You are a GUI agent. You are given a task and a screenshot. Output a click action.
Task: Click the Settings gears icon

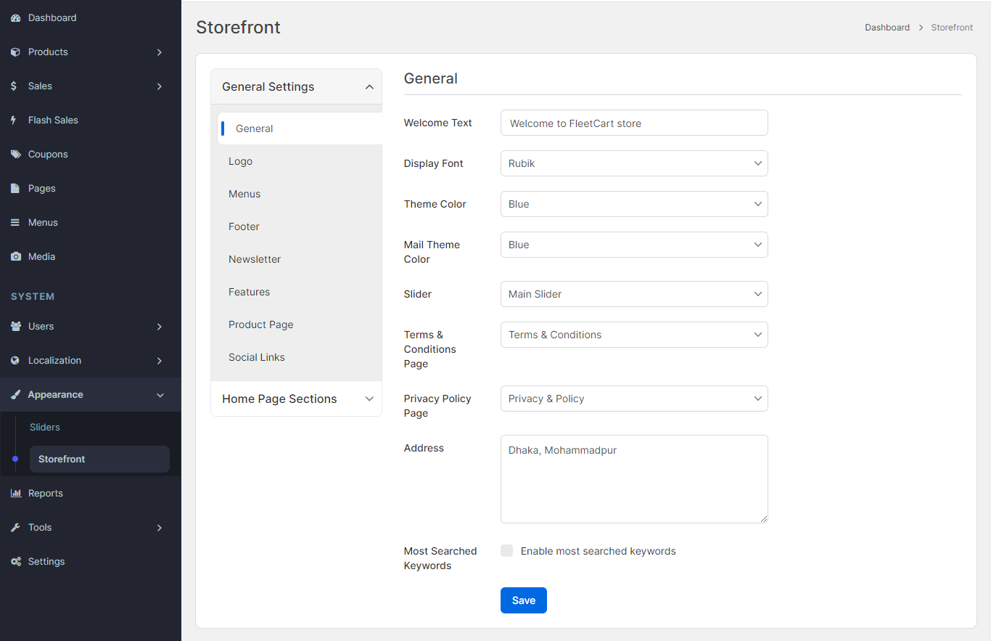pyautogui.click(x=15, y=562)
